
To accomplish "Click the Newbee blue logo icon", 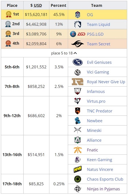I will (78, 121).
